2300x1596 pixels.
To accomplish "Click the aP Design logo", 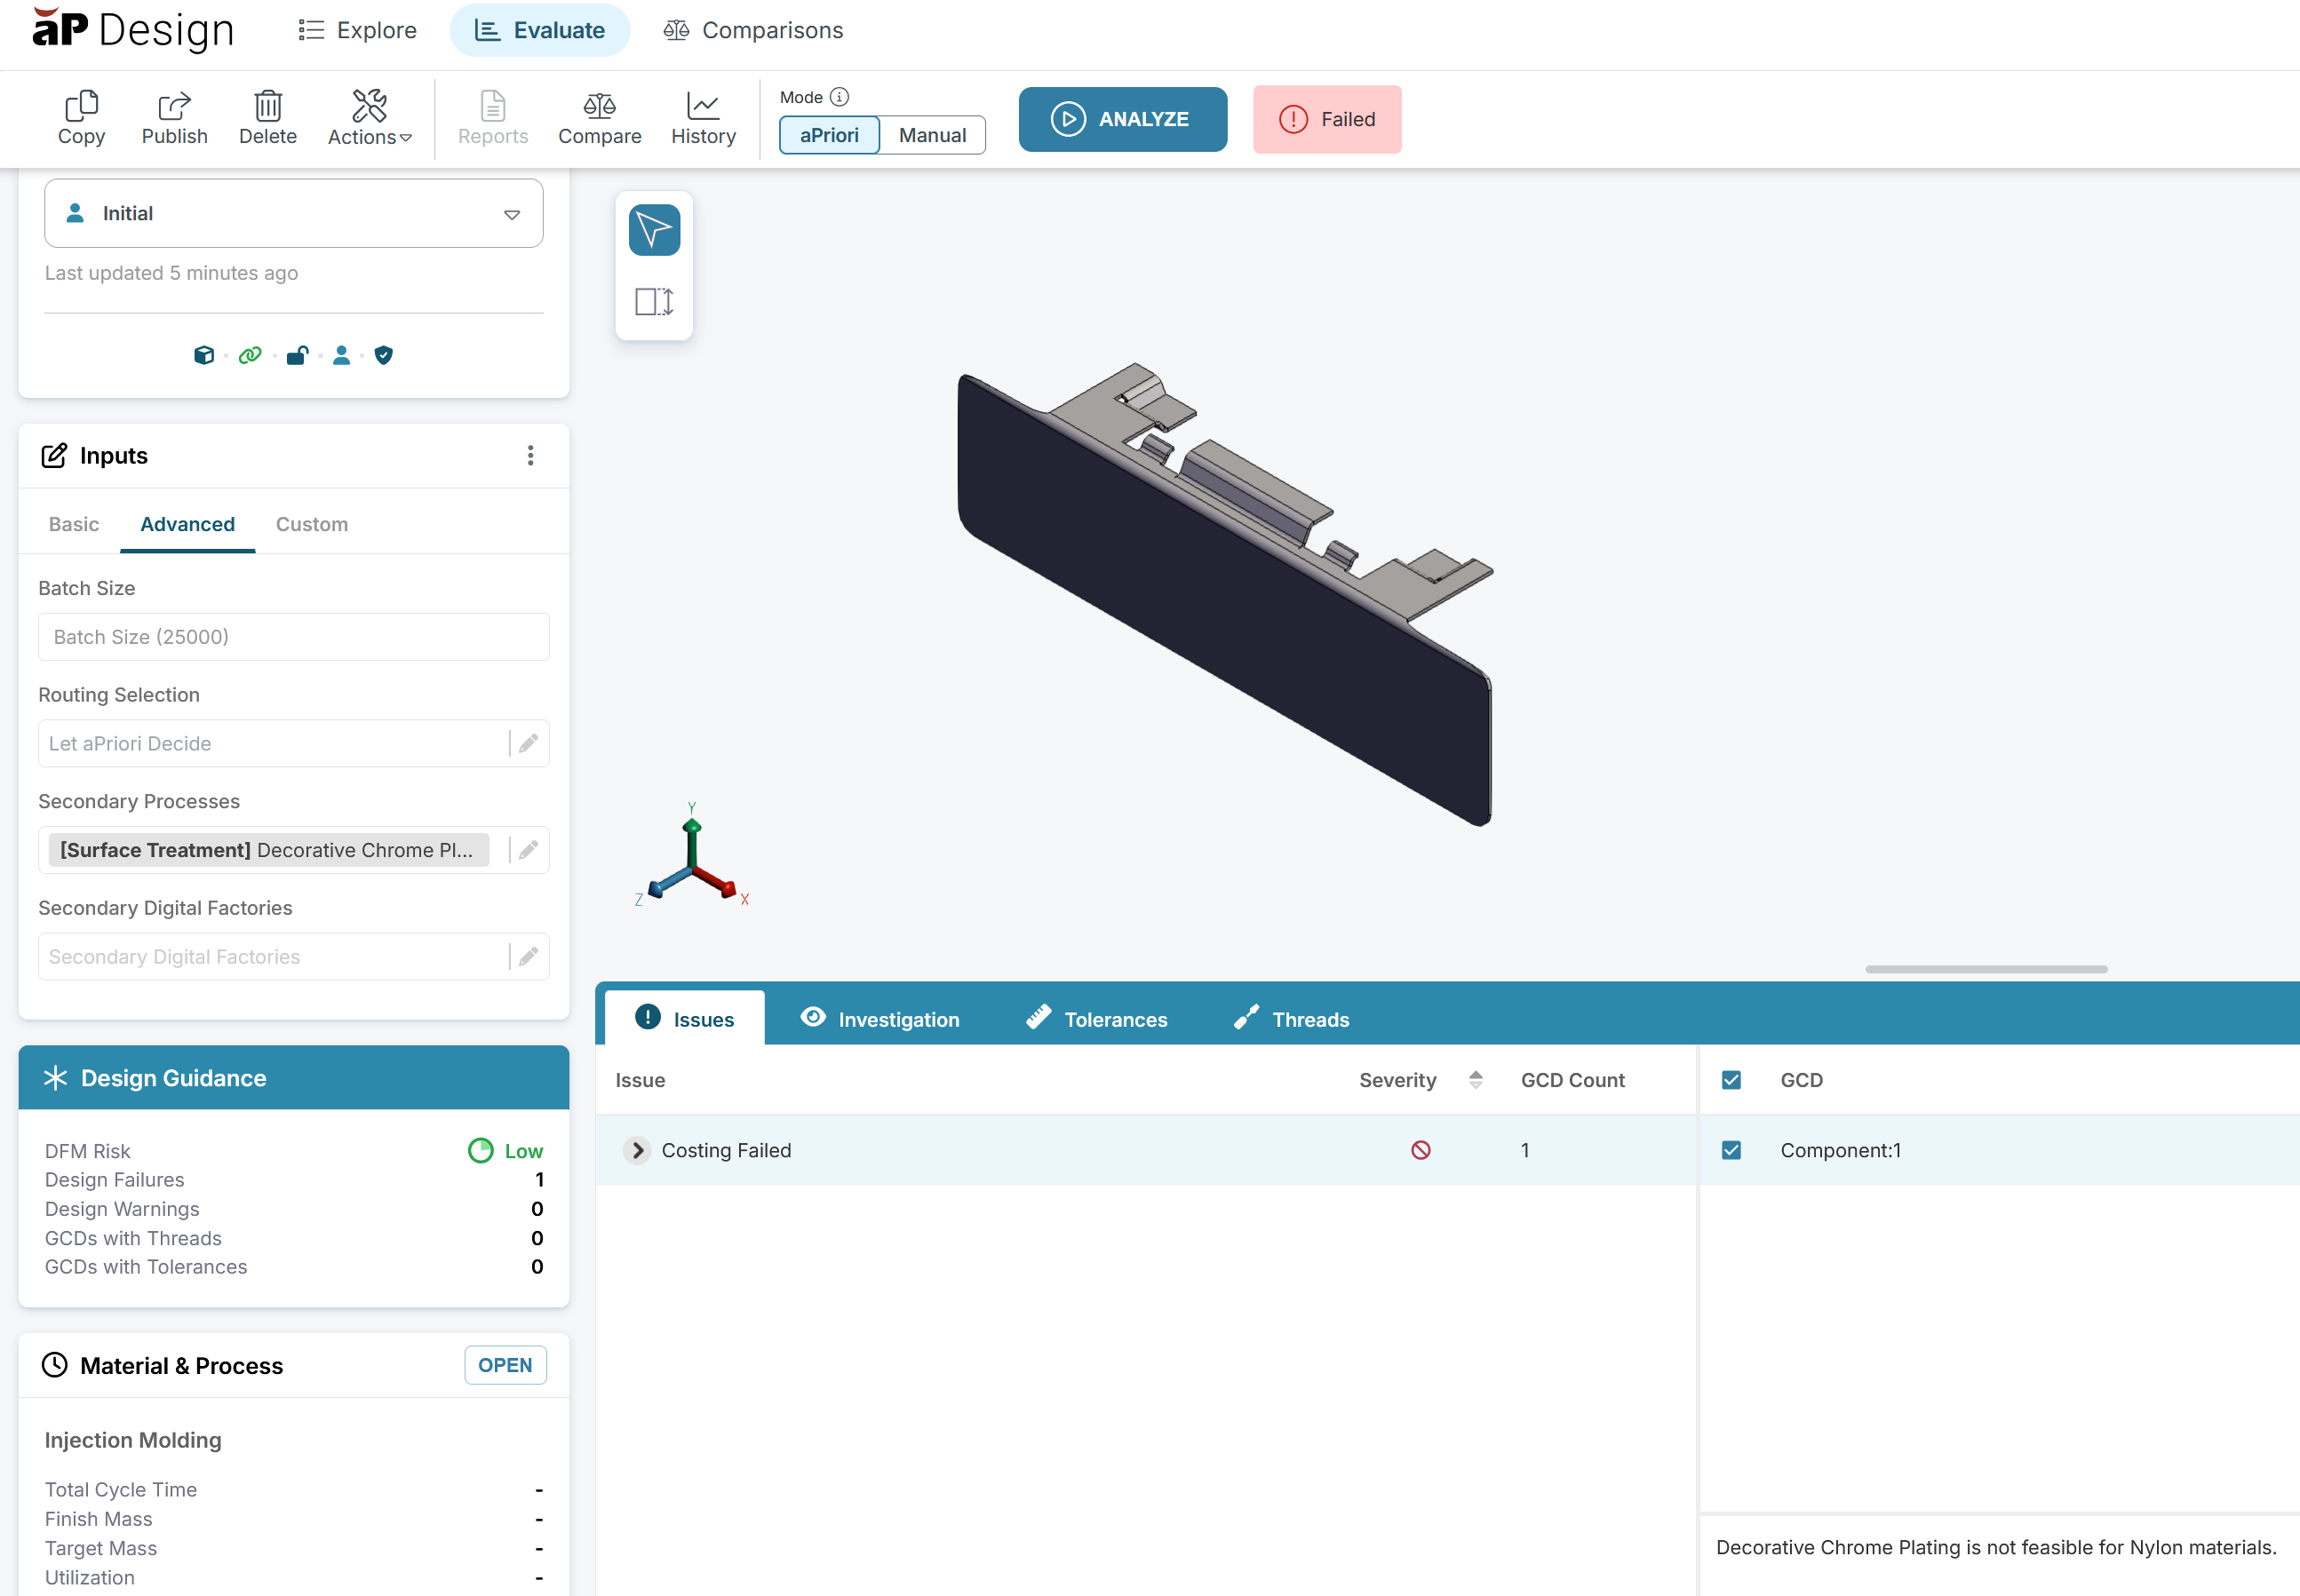I will pyautogui.click(x=133, y=30).
